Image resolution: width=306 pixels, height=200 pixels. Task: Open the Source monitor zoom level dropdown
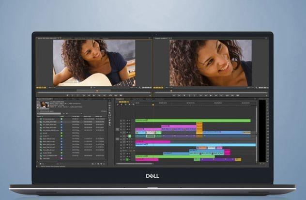(x=52, y=88)
